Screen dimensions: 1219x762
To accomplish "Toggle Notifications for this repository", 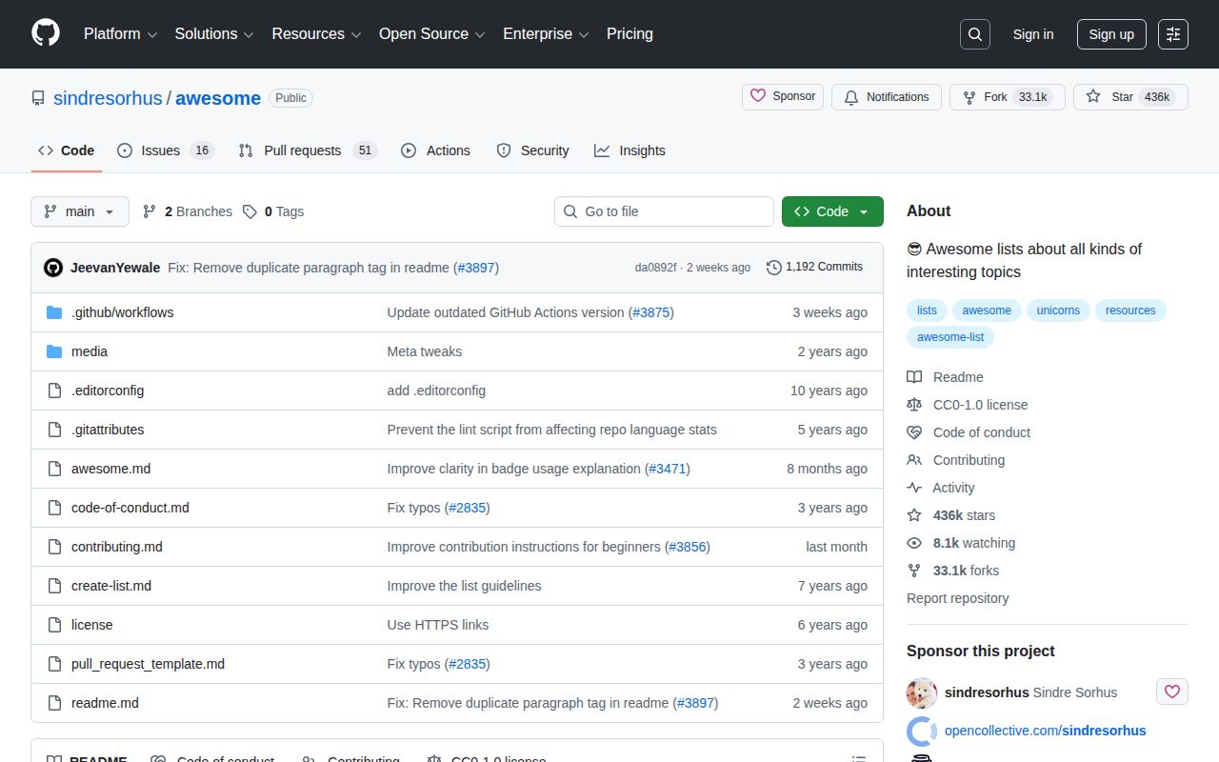I will [886, 97].
